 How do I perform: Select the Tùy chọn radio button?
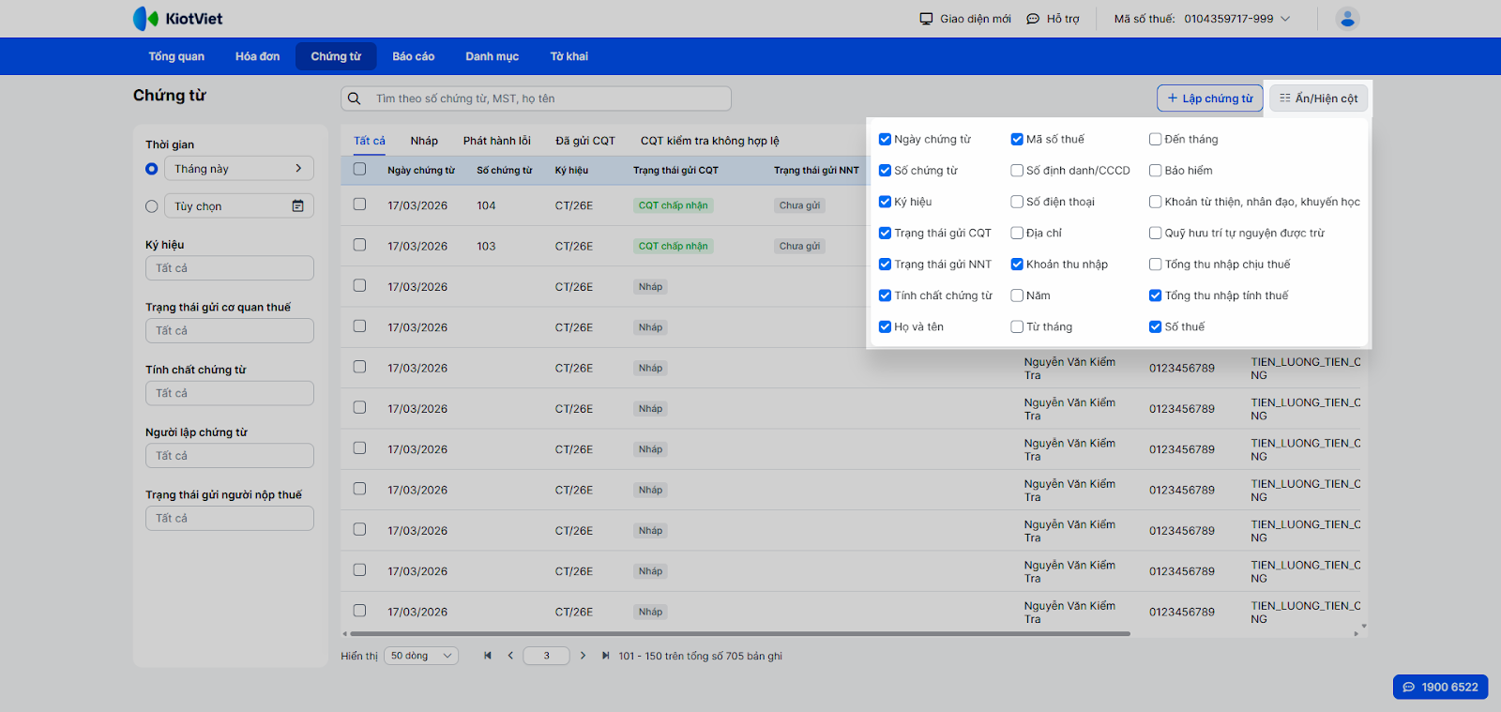pos(152,206)
